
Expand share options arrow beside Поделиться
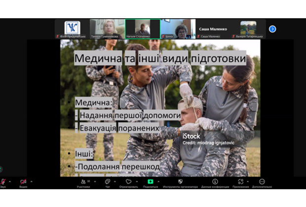[x=158, y=181]
